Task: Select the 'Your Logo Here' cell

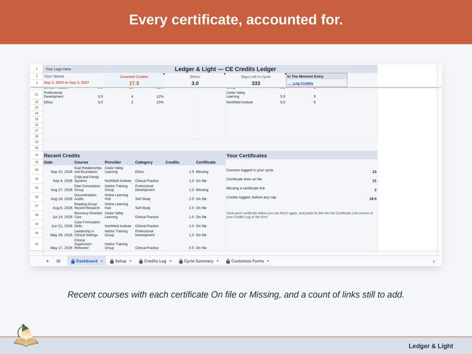Action: pyautogui.click(x=58, y=69)
